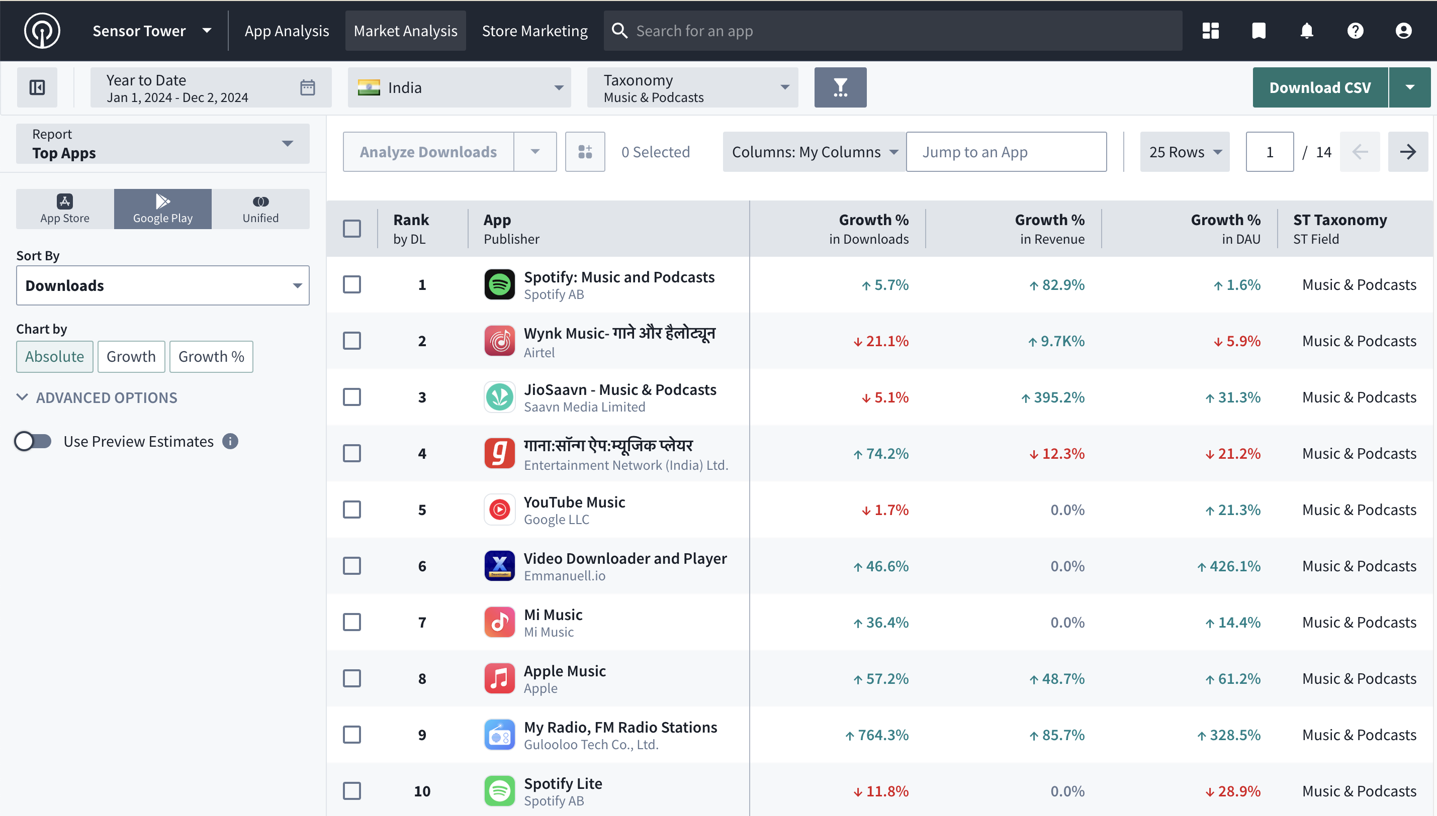
Task: Check the Spotify: Music and Podcasts row
Action: (351, 285)
